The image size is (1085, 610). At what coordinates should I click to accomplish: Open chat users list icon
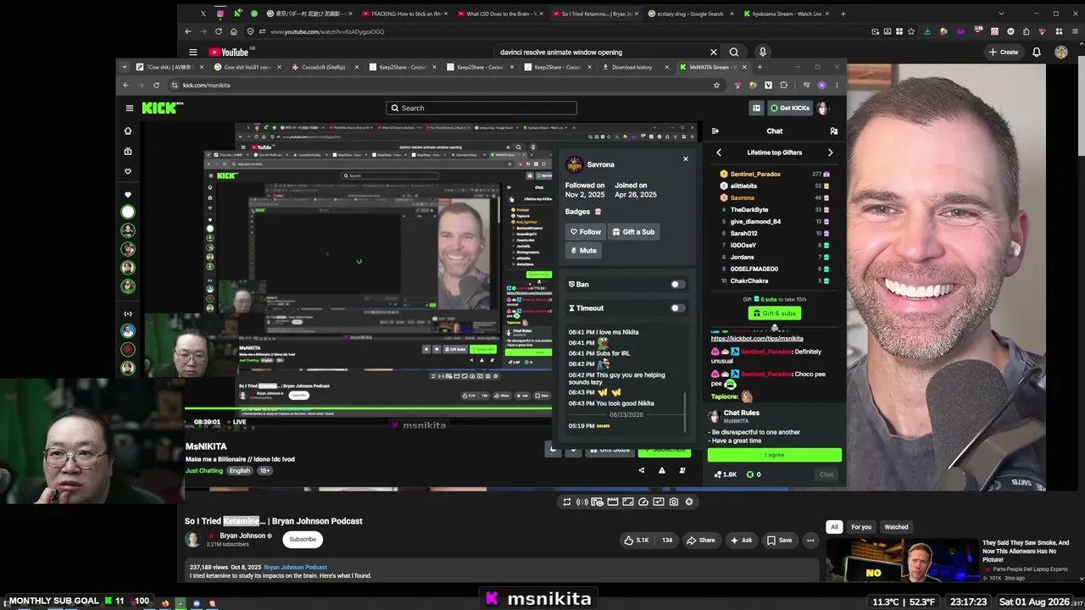[x=833, y=131]
